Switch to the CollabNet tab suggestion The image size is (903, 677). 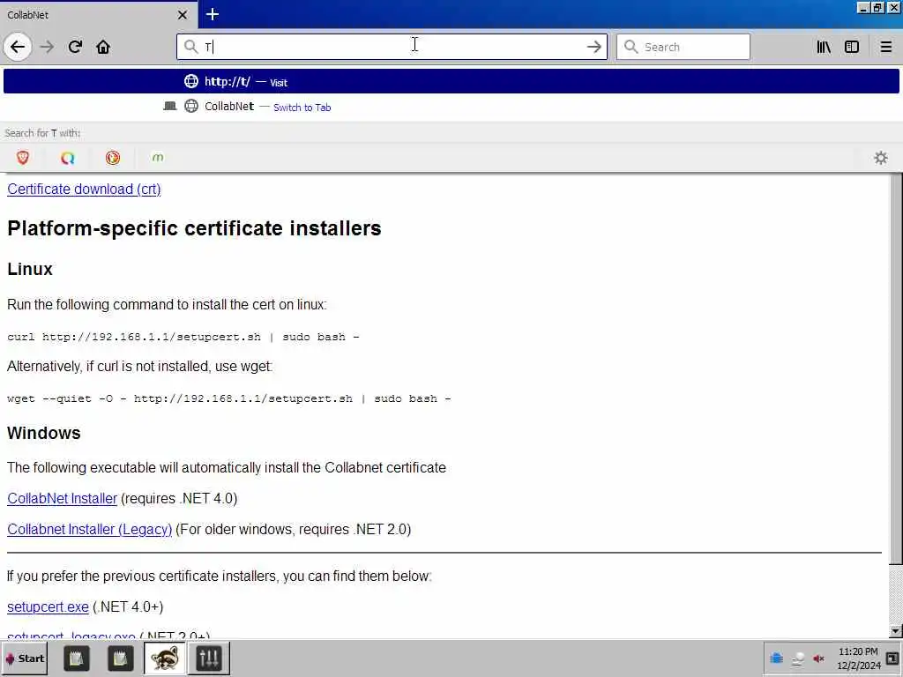click(451, 107)
